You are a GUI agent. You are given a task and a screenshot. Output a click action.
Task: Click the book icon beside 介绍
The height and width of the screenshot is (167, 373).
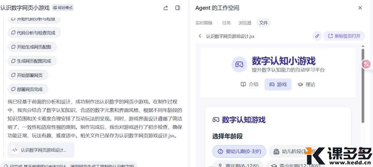[x=243, y=84]
